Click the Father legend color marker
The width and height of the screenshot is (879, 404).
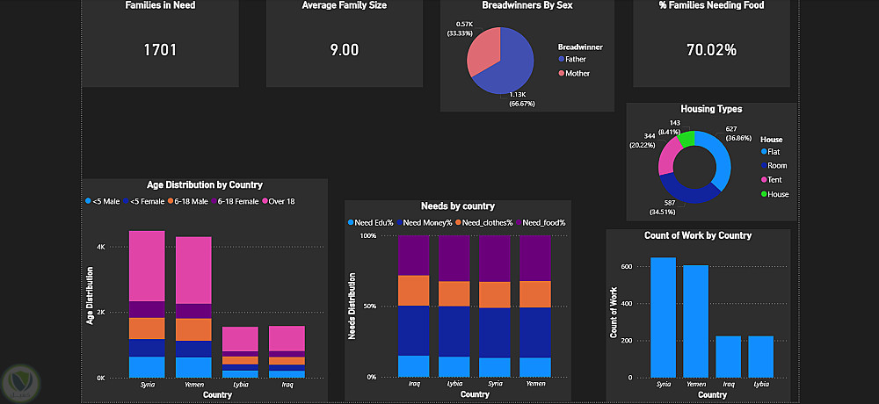pos(561,60)
